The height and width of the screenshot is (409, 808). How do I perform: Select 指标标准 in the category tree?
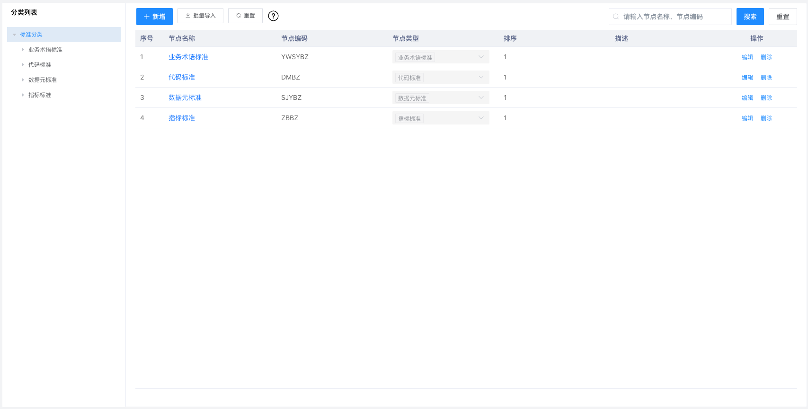(x=40, y=95)
